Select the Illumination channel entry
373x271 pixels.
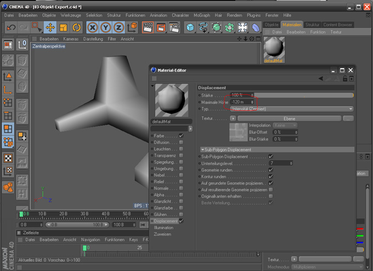point(163,227)
